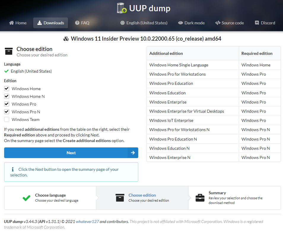Uncheck the Windows Home checkbox
Viewport: 283px width, 234px height.
point(7,89)
